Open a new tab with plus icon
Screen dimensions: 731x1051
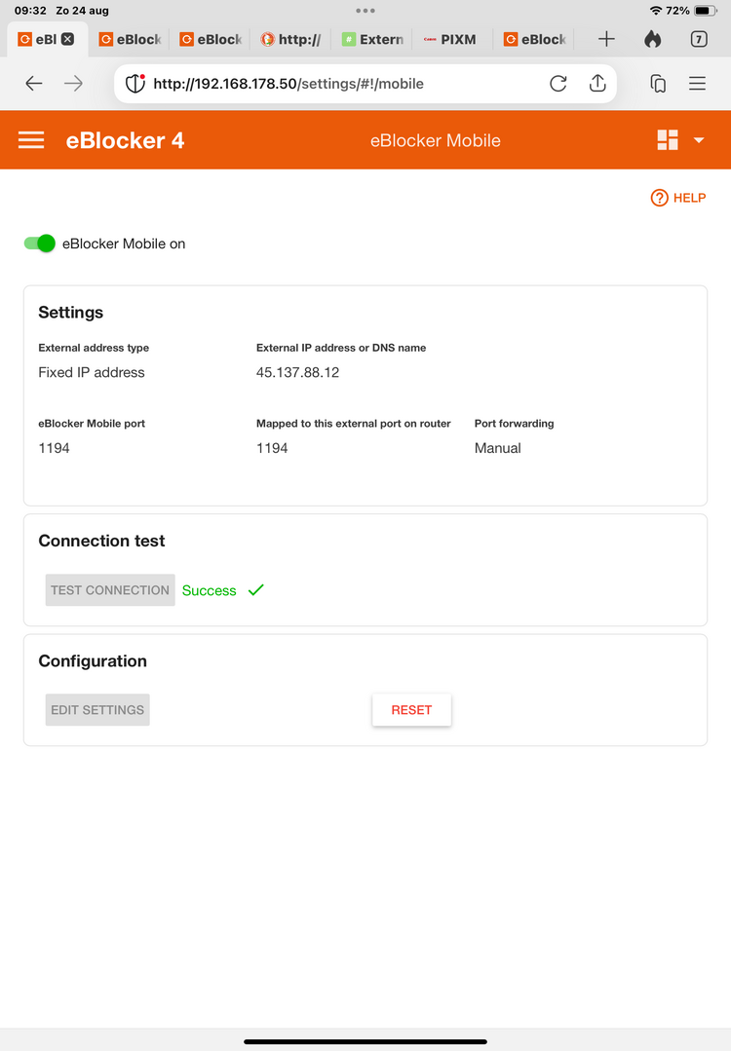click(x=606, y=39)
